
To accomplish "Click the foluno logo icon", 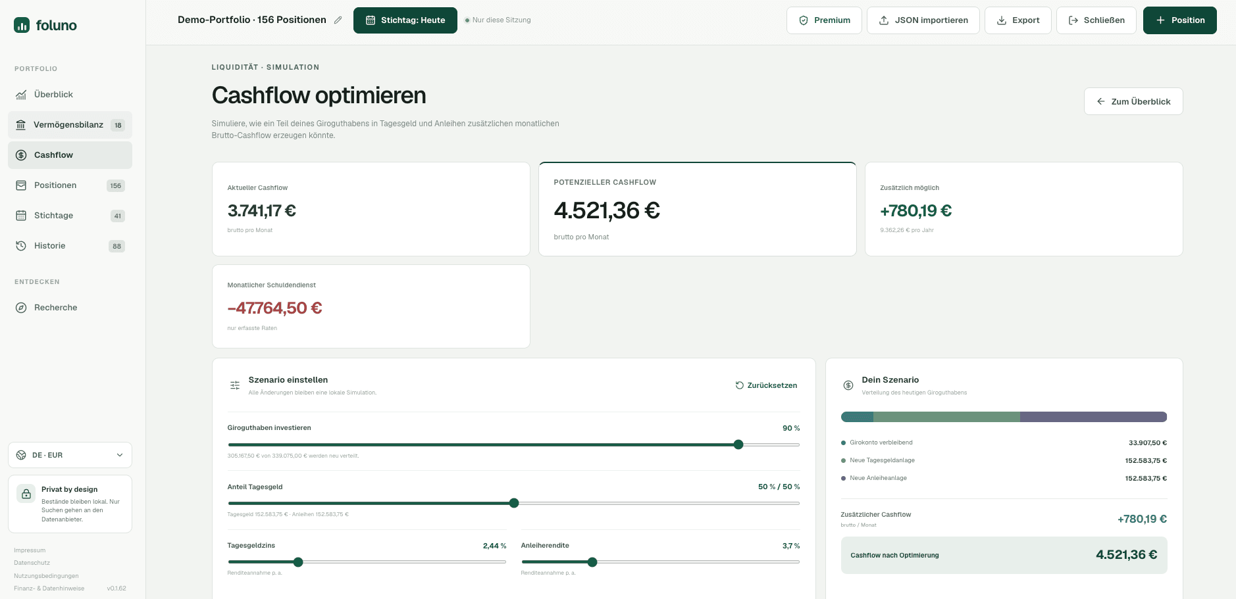I will pyautogui.click(x=22, y=25).
